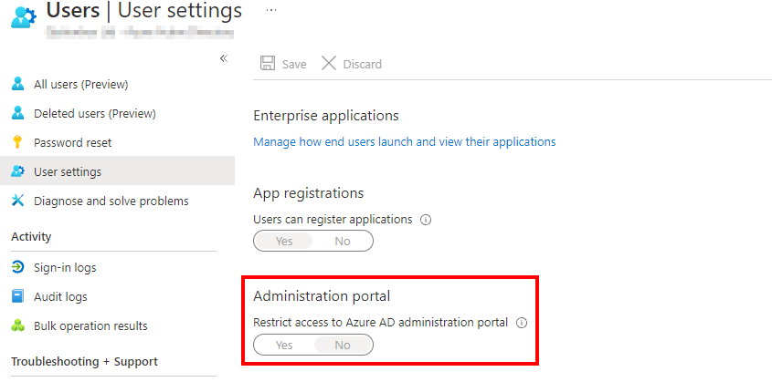
Task: Open the ellipsis more options menu
Action: [270, 9]
